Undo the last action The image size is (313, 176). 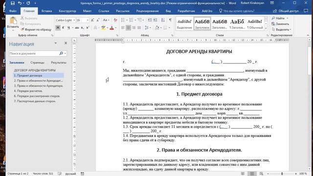tap(20, 3)
